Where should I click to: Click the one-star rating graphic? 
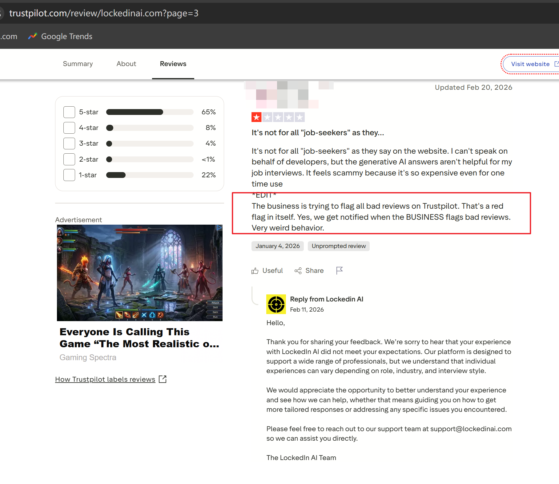click(x=278, y=117)
